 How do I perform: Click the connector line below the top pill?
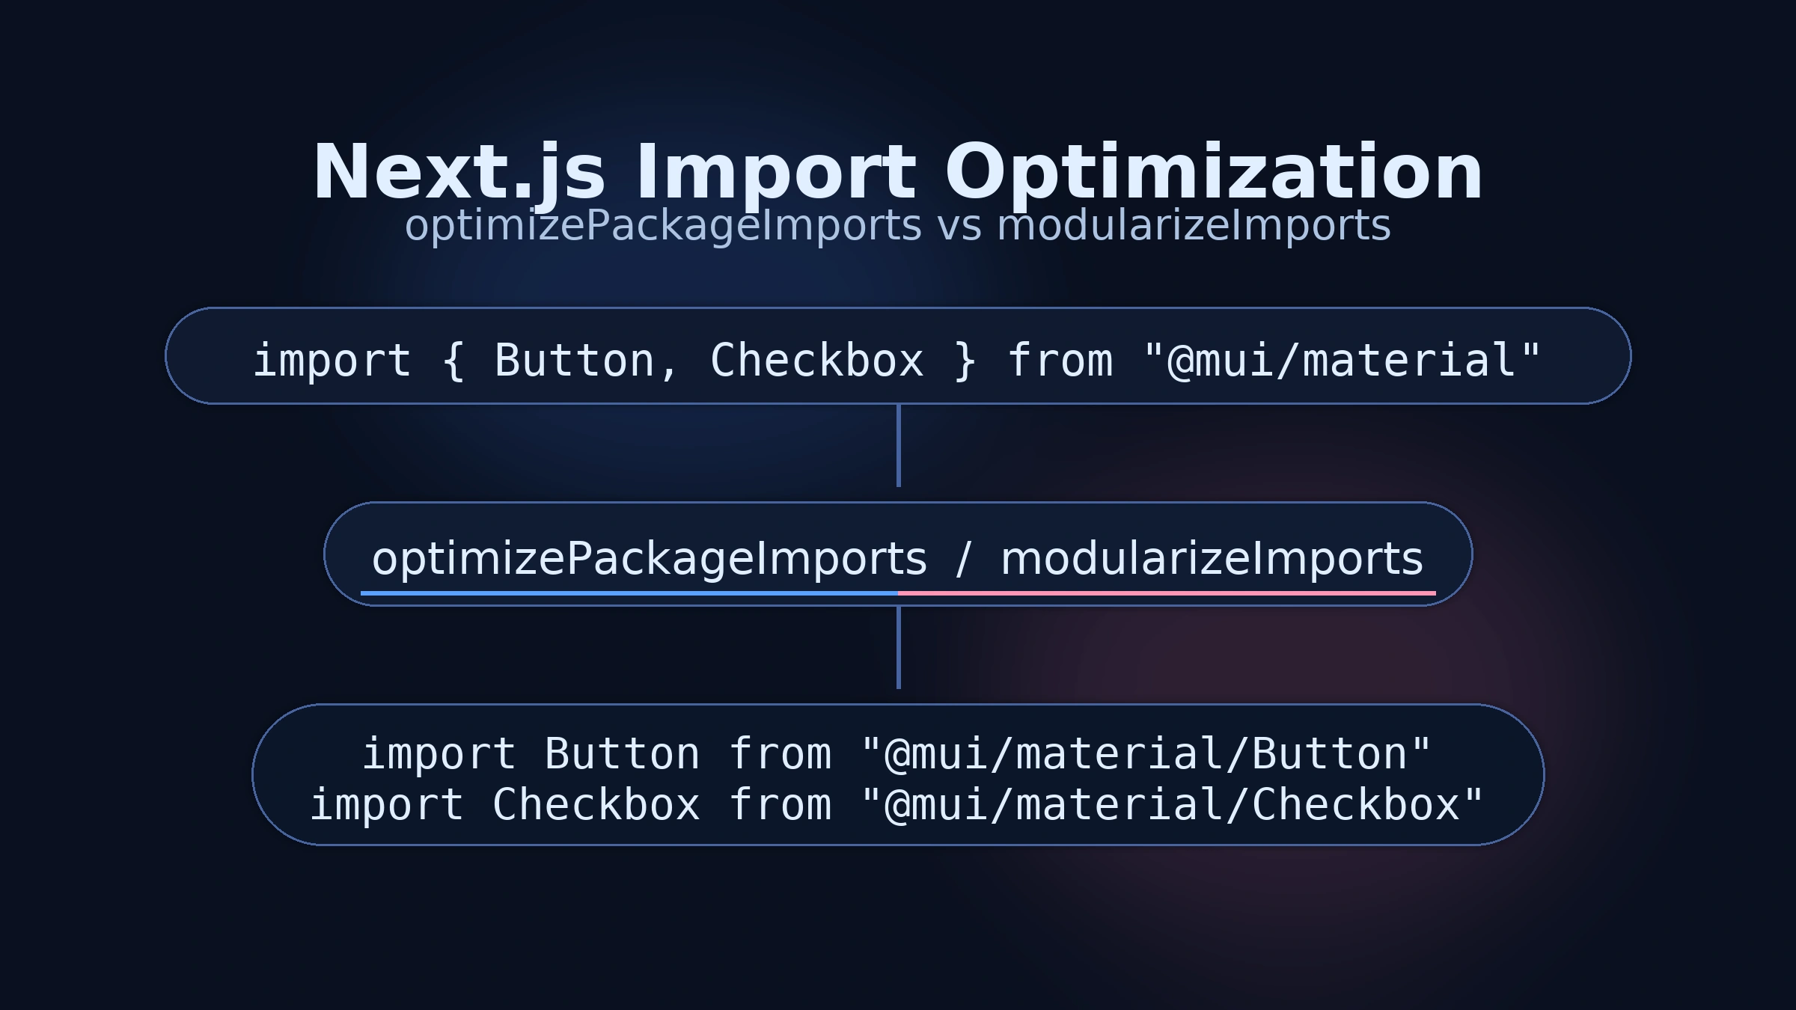point(898,446)
